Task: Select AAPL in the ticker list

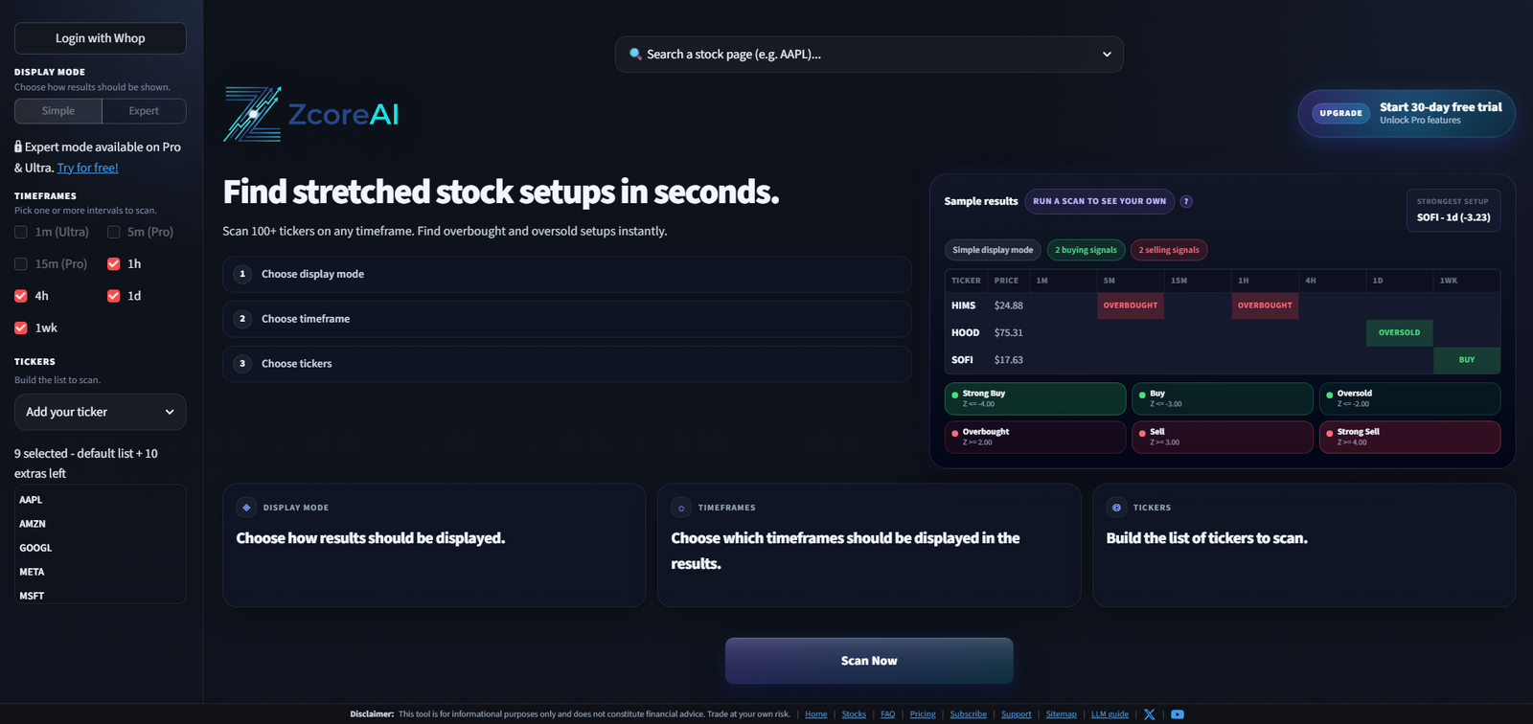Action: (31, 500)
